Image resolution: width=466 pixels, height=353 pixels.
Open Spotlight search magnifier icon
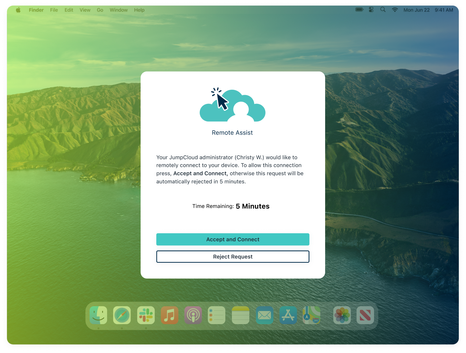click(x=383, y=10)
